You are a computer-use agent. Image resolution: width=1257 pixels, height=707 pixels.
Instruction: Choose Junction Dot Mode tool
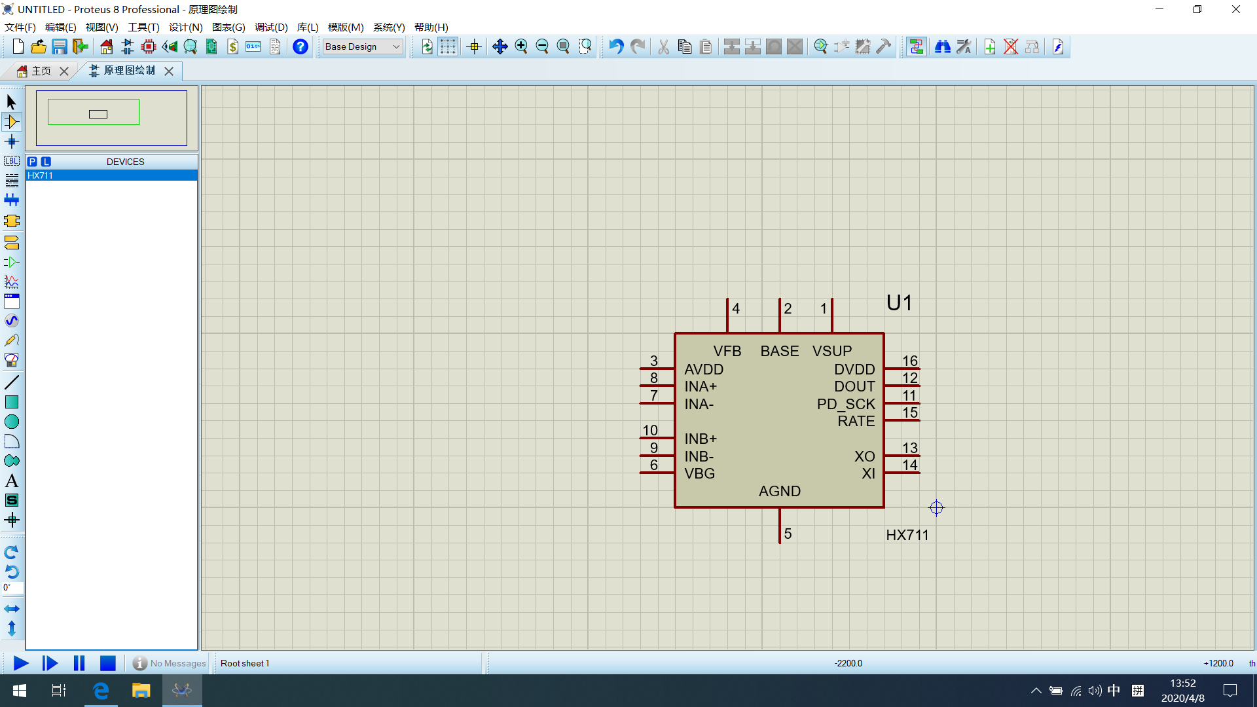[x=12, y=141]
